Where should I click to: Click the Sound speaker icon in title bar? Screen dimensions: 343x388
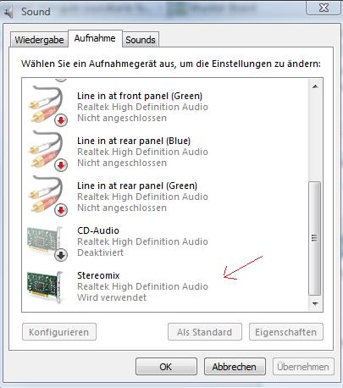click(x=9, y=12)
